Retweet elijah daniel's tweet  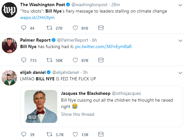click(49, 134)
